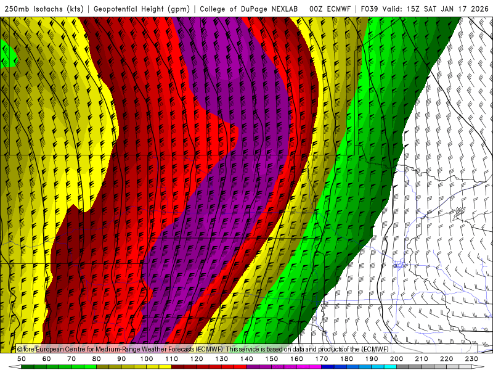Click the legend value "120"
Viewport: 493px width, 370px height.
[197, 359]
